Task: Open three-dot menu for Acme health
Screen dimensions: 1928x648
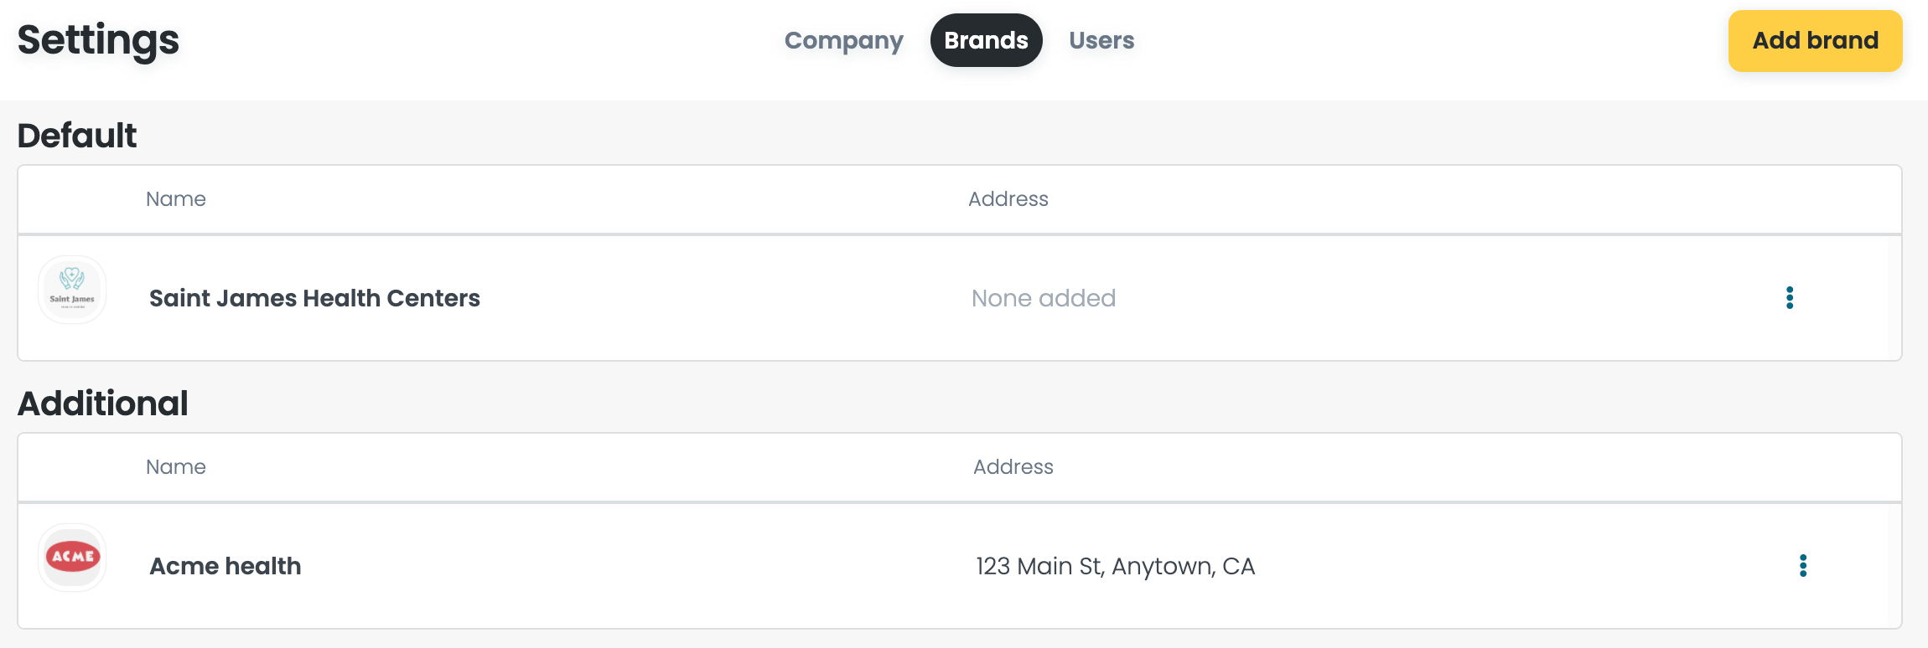Action: point(1802,566)
